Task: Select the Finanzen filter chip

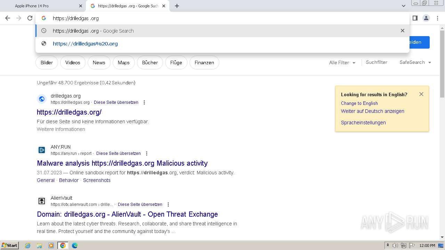Action: [x=204, y=62]
